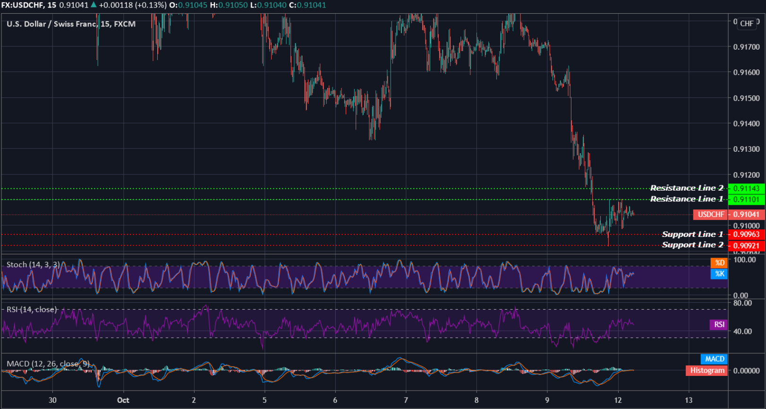Screen dimensions: 766x409
Task: Click the O:0.91045 open value in the header
Action: pyautogui.click(x=188, y=5)
